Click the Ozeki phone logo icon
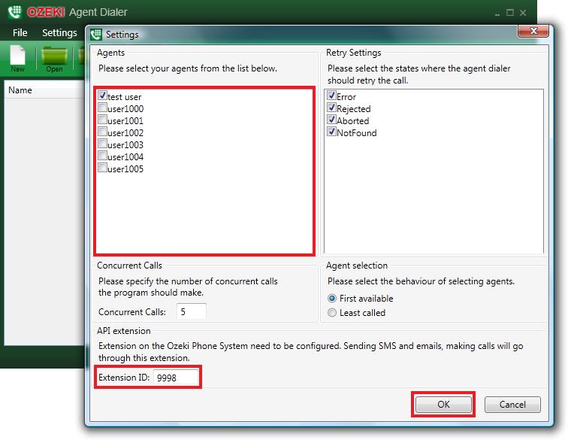The width and height of the screenshot is (568, 440). click(x=14, y=12)
